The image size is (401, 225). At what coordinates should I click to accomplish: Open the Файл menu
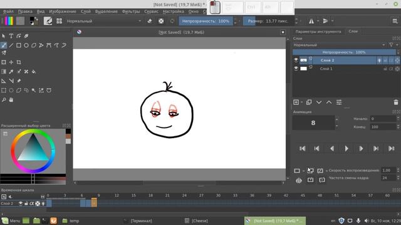[x=8, y=11]
